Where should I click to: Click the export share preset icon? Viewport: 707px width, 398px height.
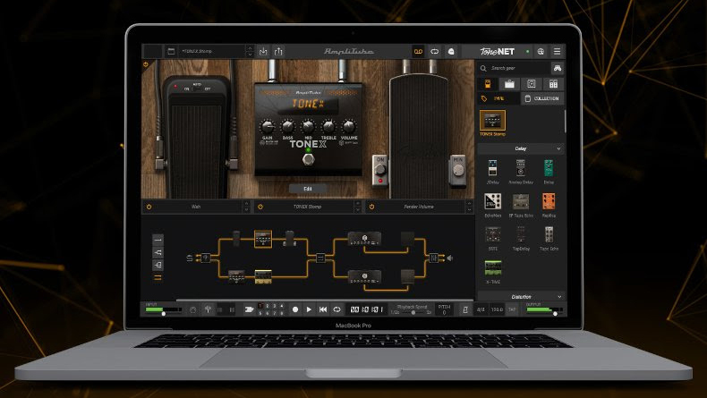tap(278, 51)
